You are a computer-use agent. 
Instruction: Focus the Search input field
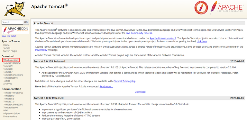[13, 22]
